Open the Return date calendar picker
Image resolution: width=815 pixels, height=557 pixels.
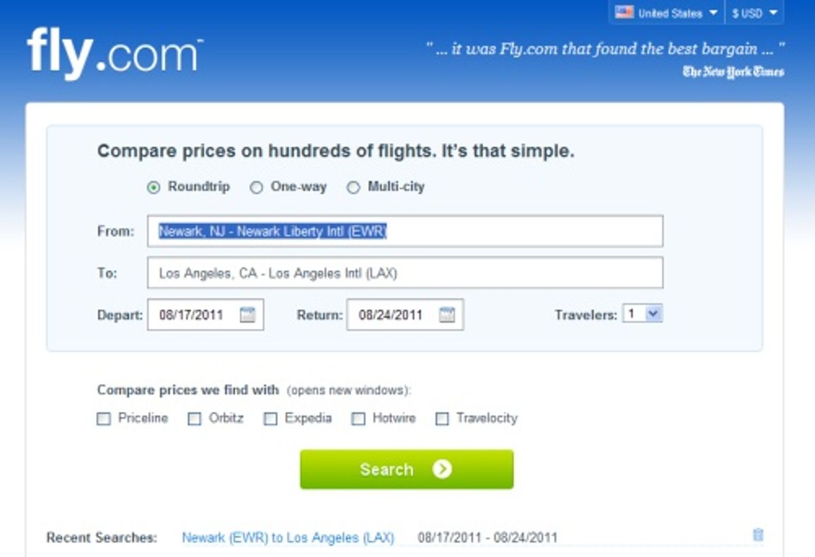[x=446, y=314]
